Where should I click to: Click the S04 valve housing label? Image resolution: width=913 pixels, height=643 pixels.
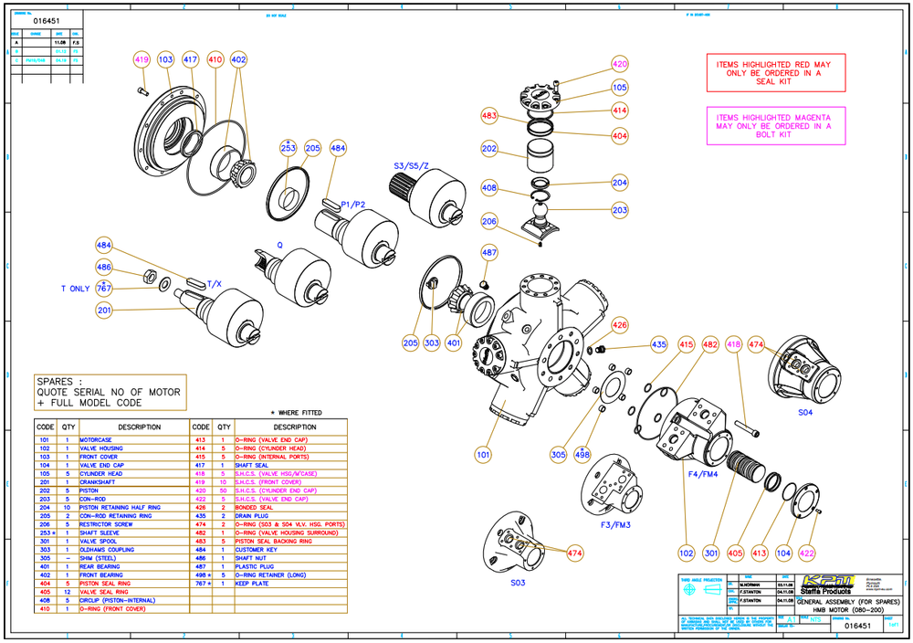tap(805, 412)
